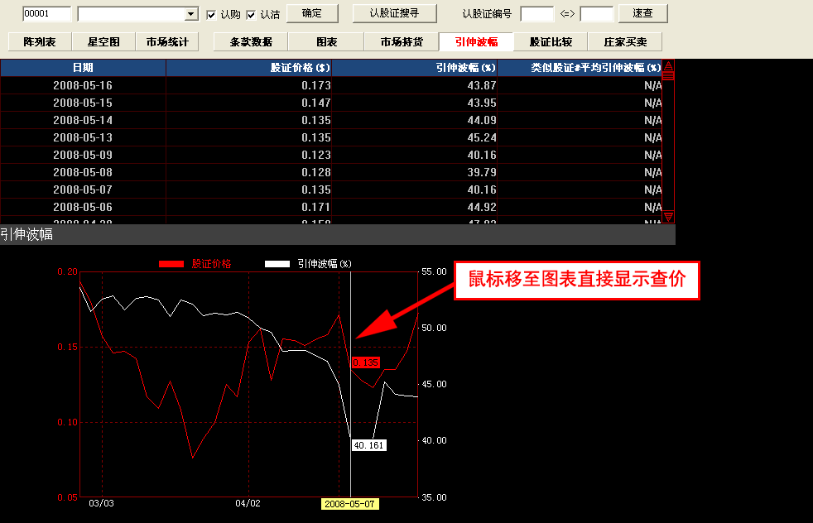The height and width of the screenshot is (523, 813).
Task: Go to the 市场持货 tab
Action: coord(402,42)
